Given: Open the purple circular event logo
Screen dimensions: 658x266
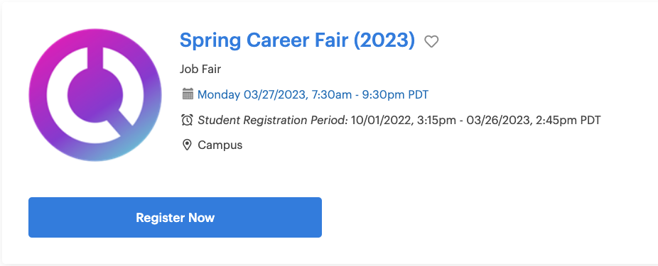Looking at the screenshot, I should (x=95, y=94).
